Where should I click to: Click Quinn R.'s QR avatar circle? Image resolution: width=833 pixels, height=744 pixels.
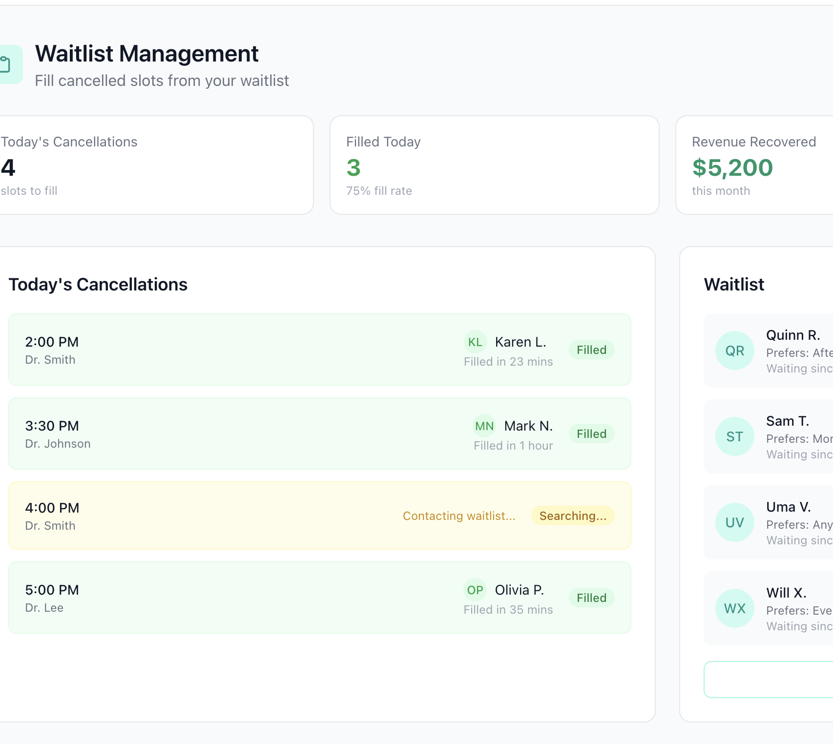(734, 350)
